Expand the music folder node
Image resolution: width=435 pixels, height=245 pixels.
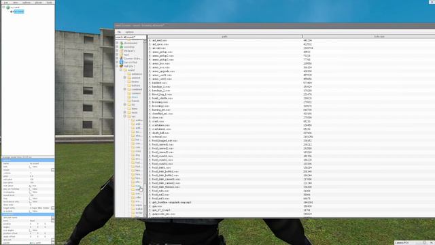125,112
